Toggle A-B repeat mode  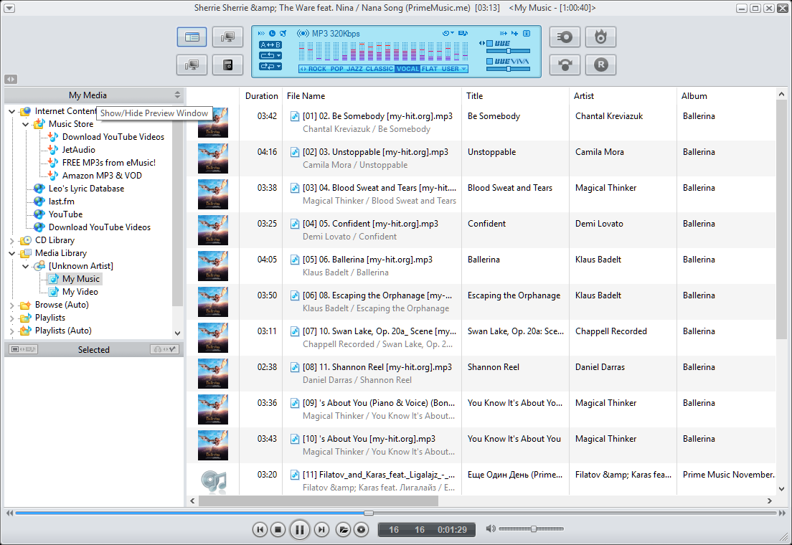pos(270,44)
